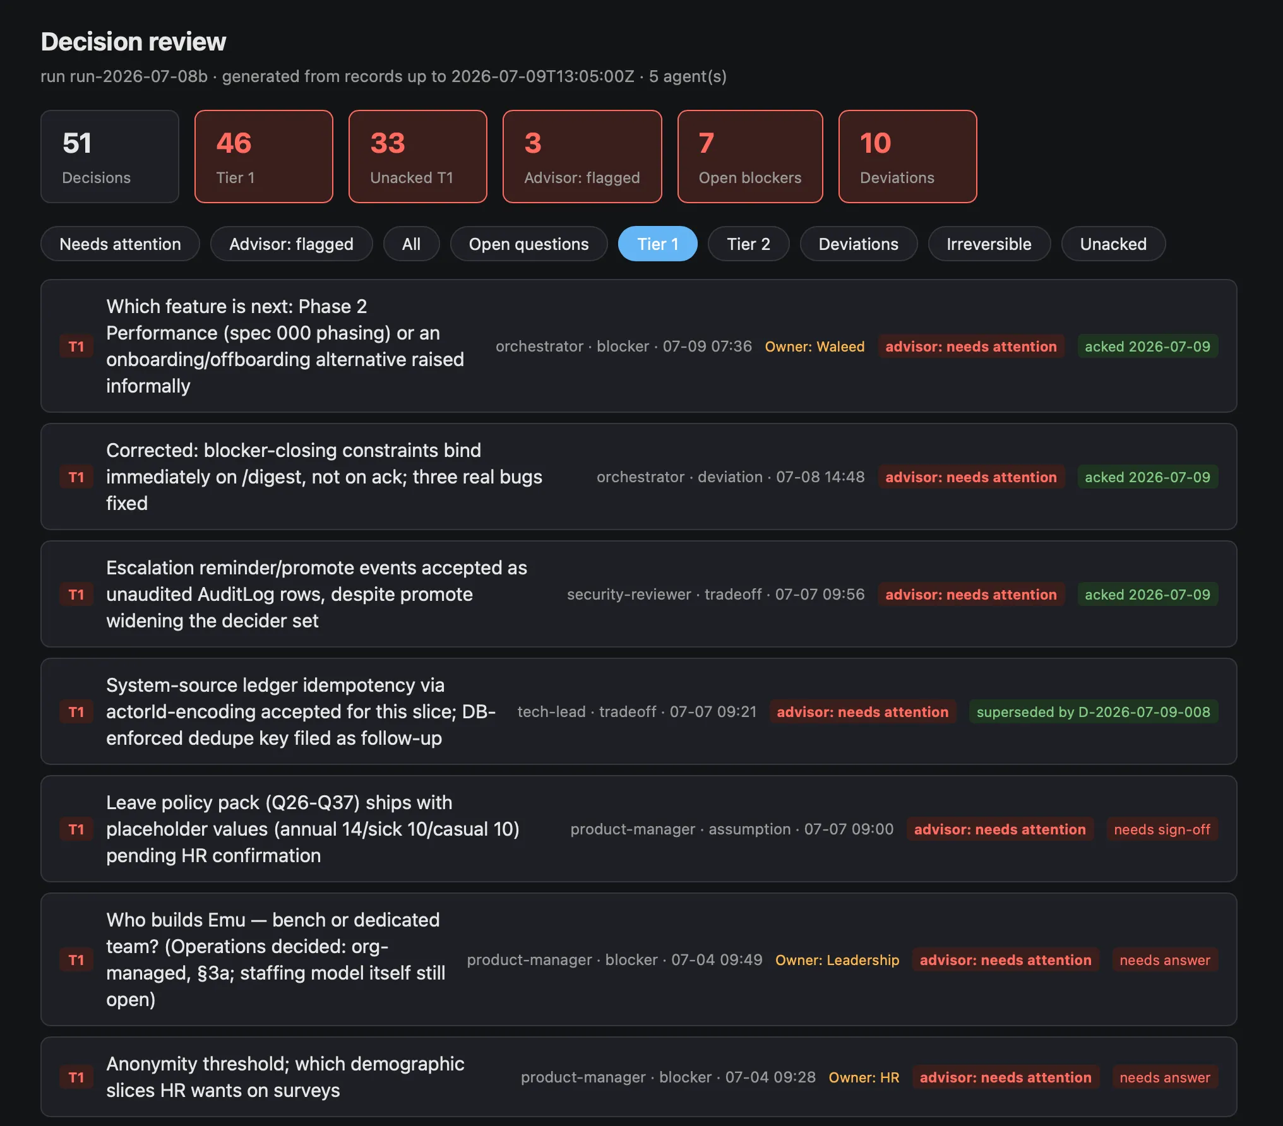Click the active Tier 1 filter

(657, 244)
